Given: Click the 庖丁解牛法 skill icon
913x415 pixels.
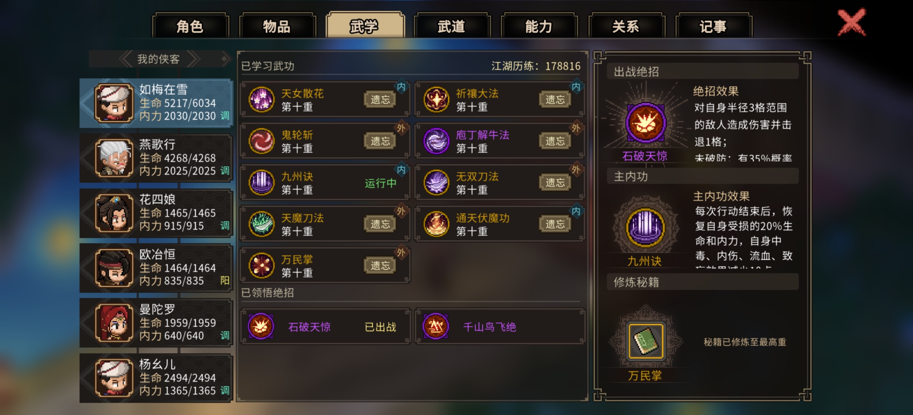Looking at the screenshot, I should [436, 141].
